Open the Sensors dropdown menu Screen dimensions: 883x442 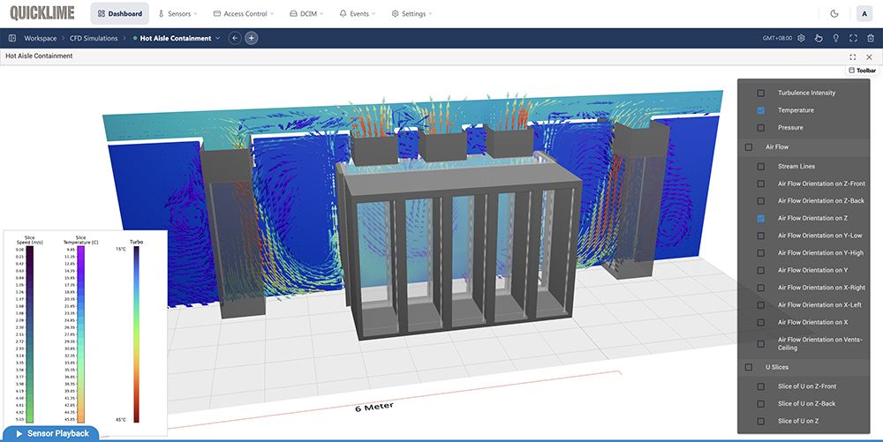[177, 14]
